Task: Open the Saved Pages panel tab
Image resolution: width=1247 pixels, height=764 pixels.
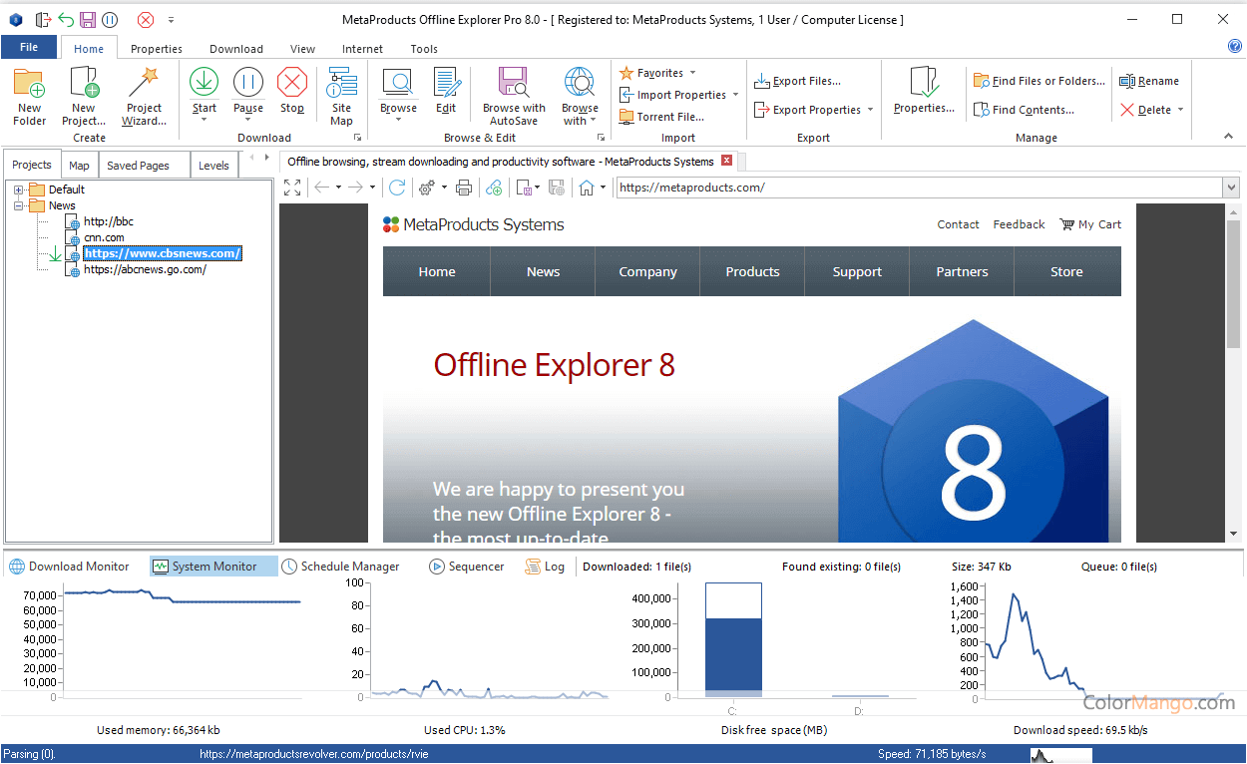Action: click(x=138, y=166)
